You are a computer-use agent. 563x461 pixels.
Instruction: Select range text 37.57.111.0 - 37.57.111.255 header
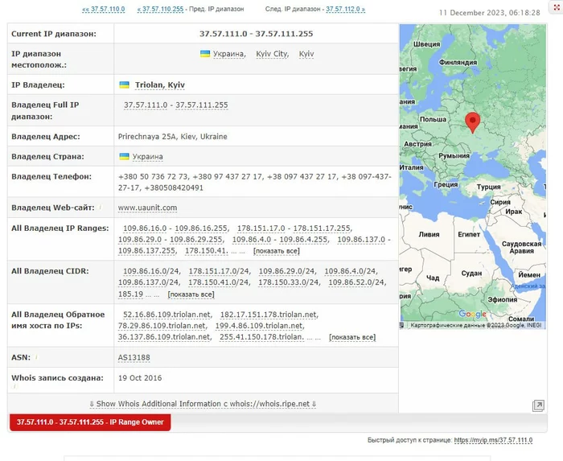[x=256, y=34]
